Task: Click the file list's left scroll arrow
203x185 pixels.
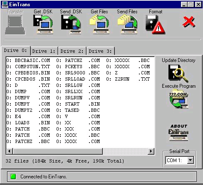Action: tap(10, 151)
